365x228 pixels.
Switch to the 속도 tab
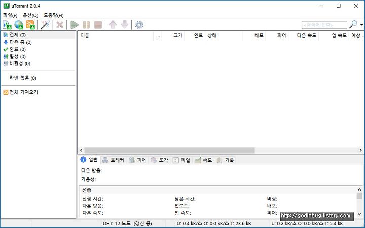click(x=203, y=160)
